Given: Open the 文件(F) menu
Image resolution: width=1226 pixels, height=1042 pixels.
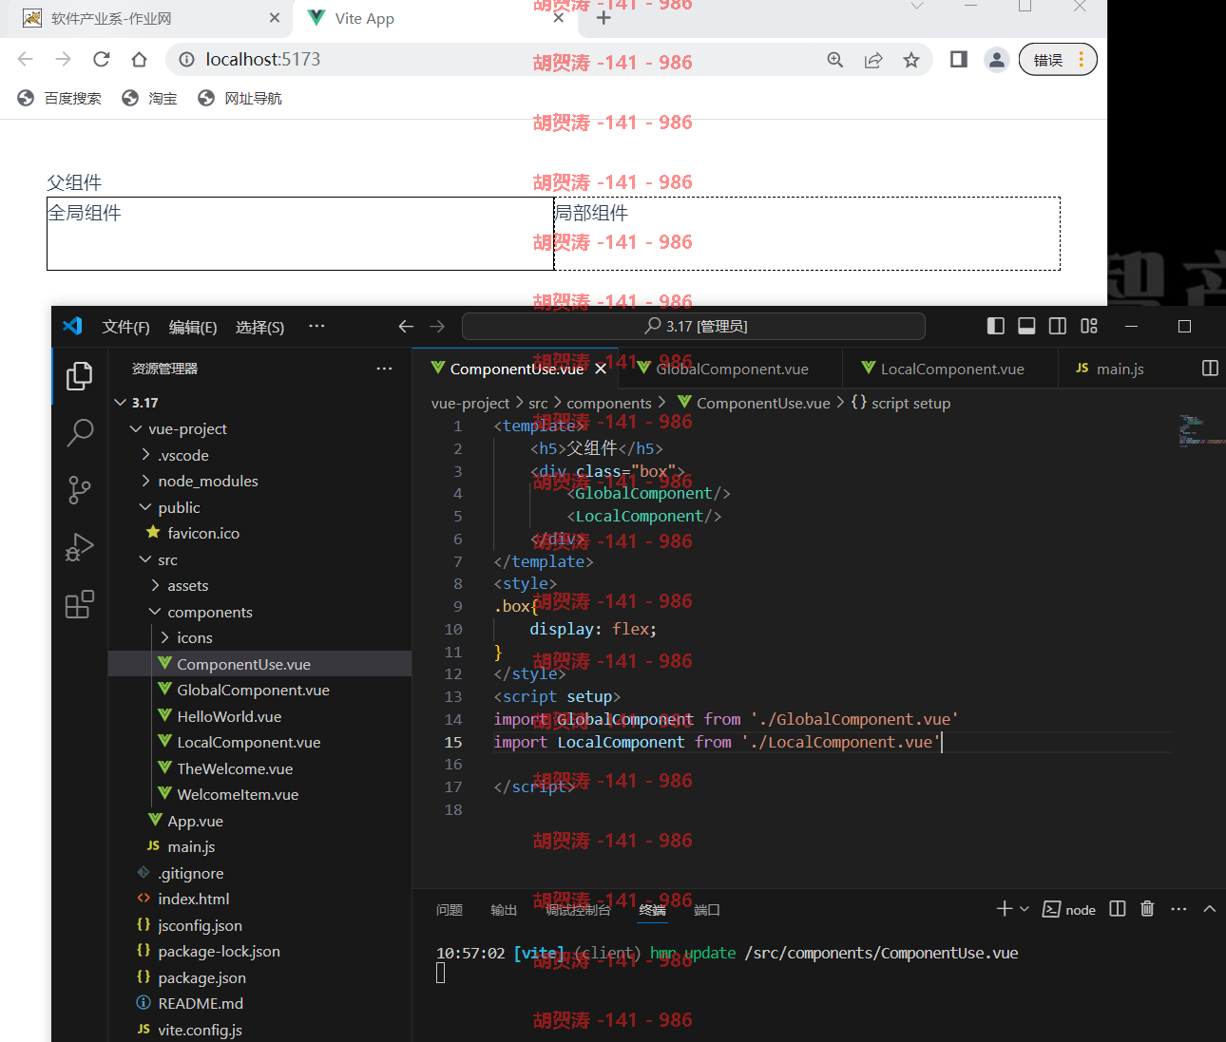Looking at the screenshot, I should [126, 327].
